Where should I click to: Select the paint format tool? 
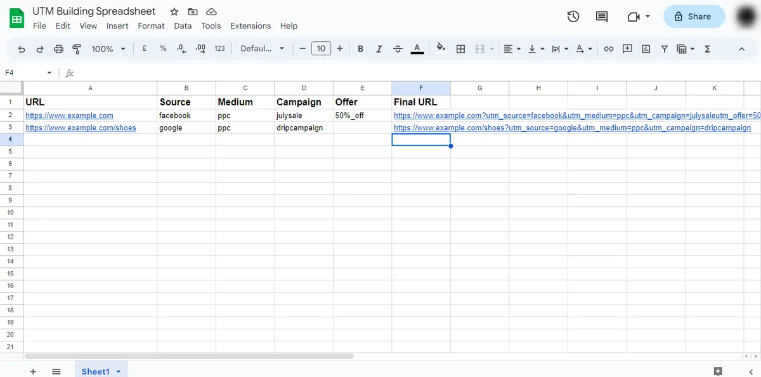(77, 48)
